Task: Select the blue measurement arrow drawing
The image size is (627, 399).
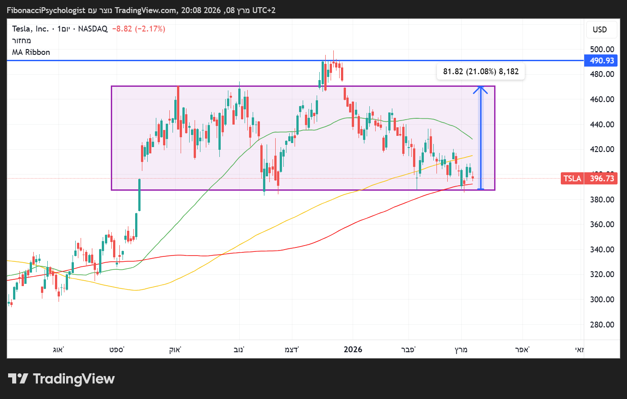Action: [x=481, y=137]
